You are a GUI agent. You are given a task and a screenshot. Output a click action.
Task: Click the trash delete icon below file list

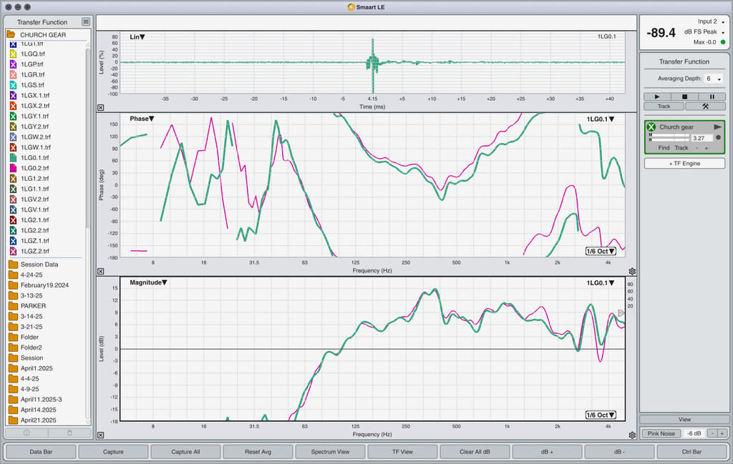pyautogui.click(x=69, y=433)
